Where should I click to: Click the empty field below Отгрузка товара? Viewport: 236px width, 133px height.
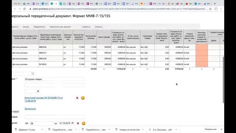[54, 85]
